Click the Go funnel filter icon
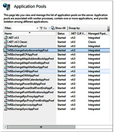 pyautogui.click(x=41, y=28)
